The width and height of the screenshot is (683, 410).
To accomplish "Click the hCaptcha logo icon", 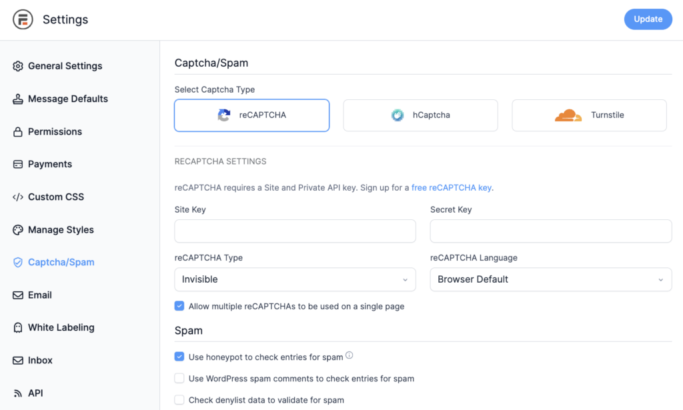I will pos(398,115).
